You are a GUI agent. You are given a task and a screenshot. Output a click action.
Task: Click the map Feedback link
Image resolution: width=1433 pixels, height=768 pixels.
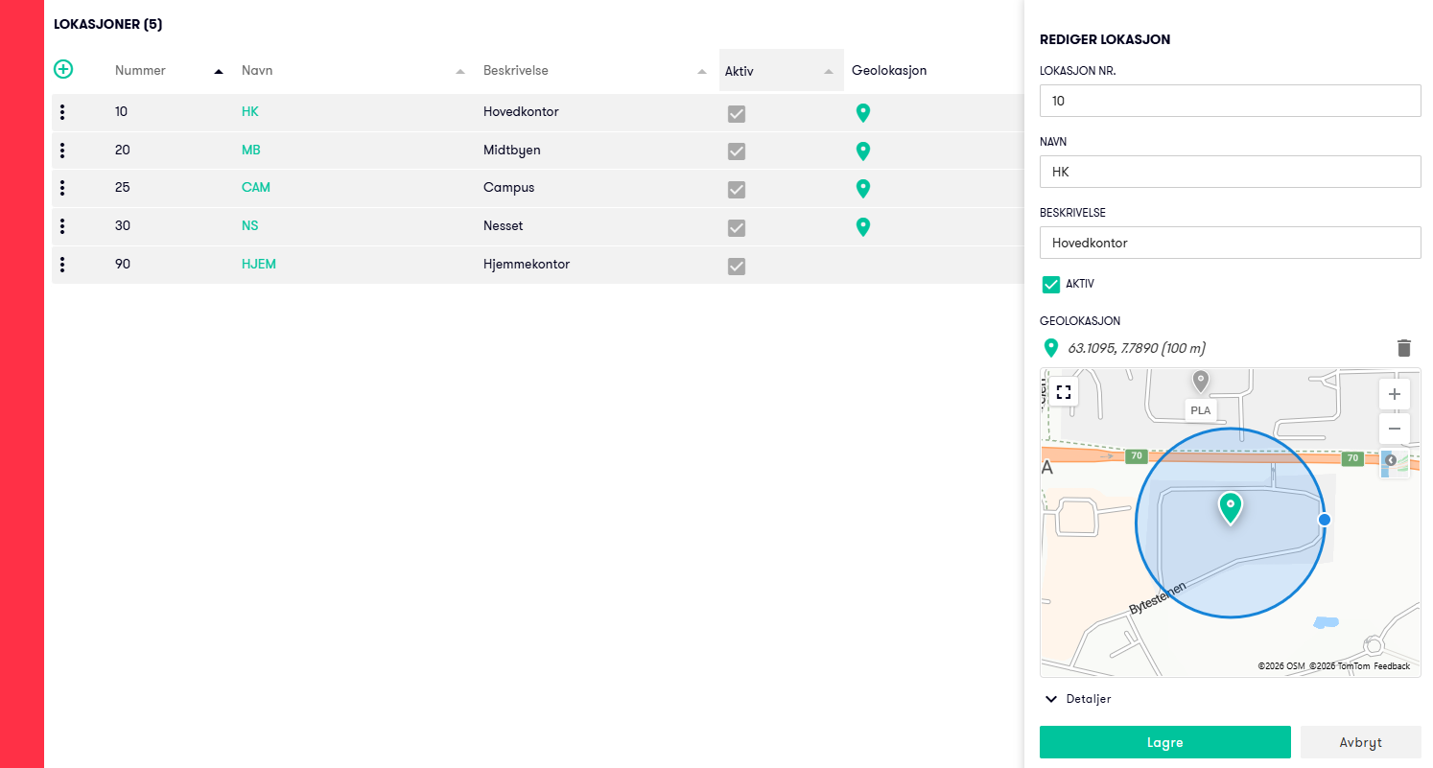point(1392,666)
